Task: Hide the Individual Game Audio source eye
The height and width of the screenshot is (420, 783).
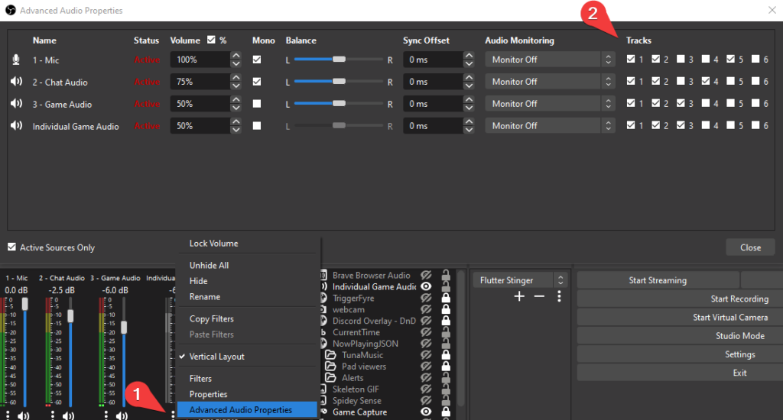Action: (x=426, y=286)
